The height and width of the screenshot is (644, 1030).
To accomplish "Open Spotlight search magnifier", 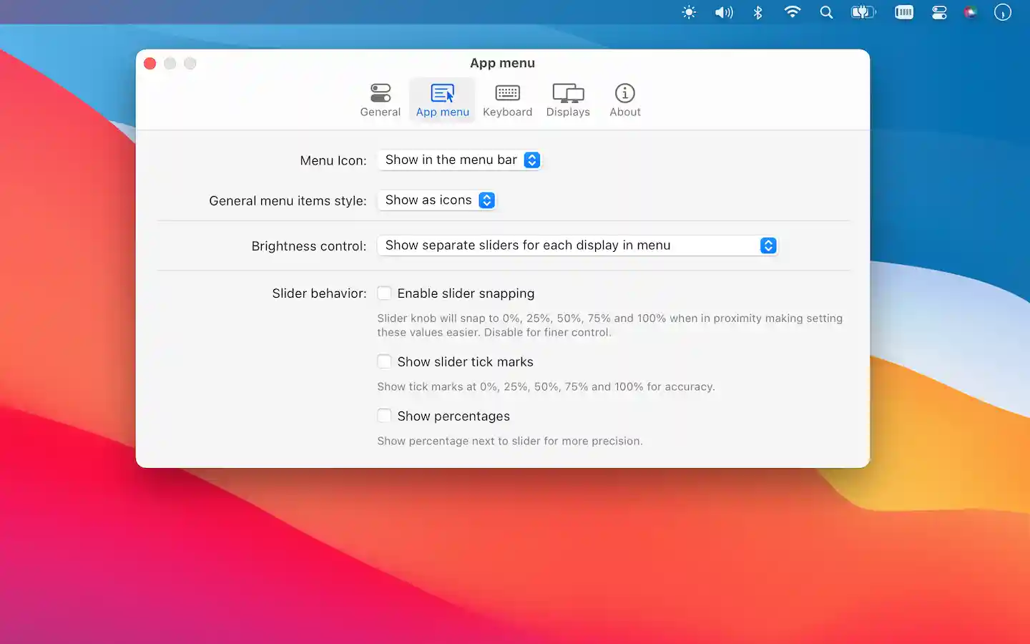I will click(826, 12).
